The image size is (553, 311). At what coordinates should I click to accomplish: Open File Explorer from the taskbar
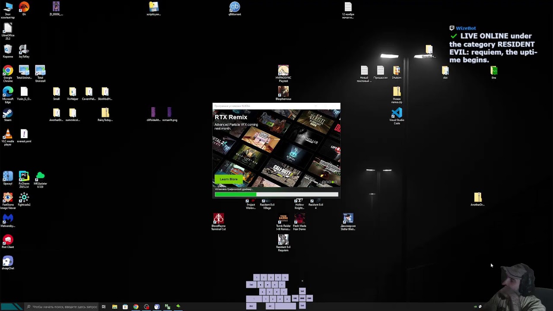114,307
